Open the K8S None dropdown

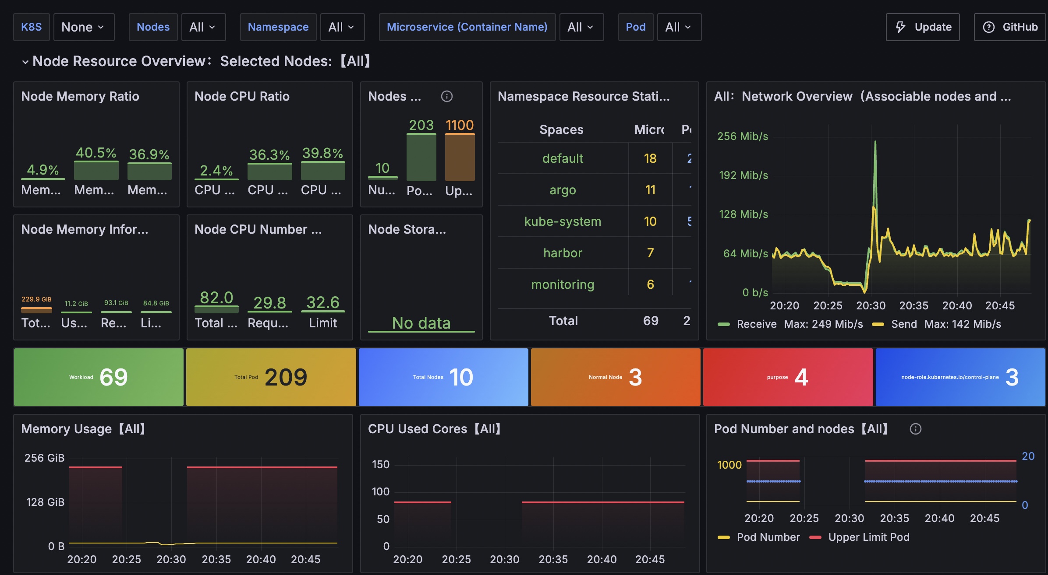[83, 27]
